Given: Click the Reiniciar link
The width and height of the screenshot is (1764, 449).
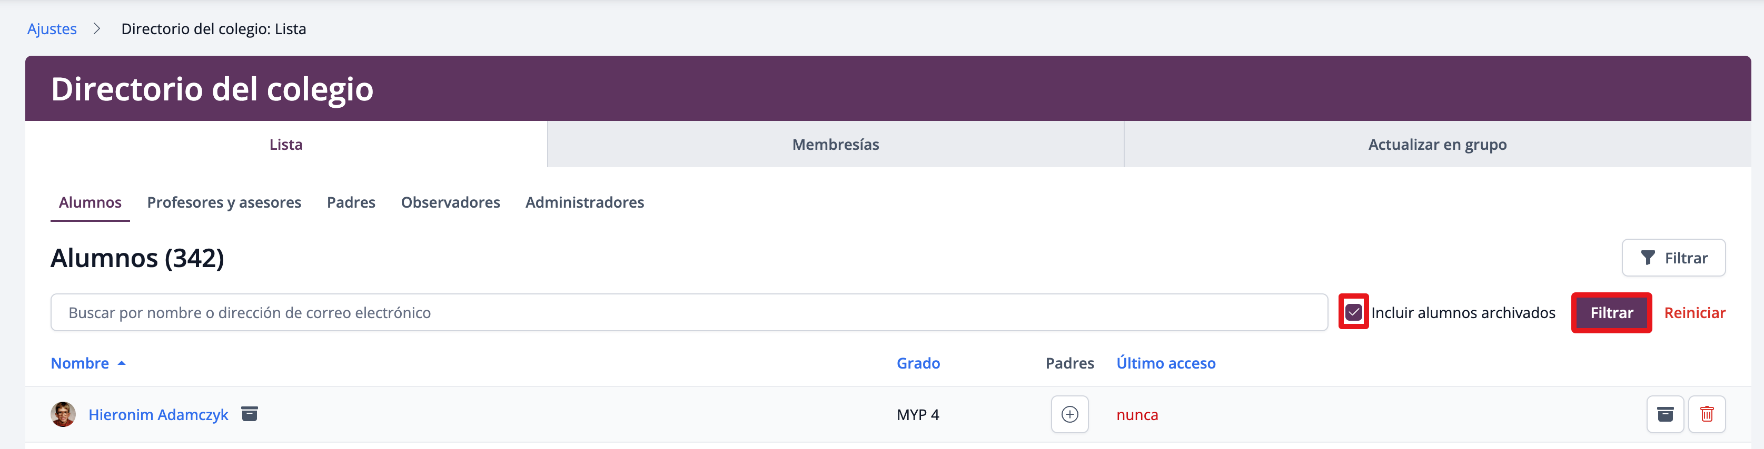Looking at the screenshot, I should [1694, 312].
